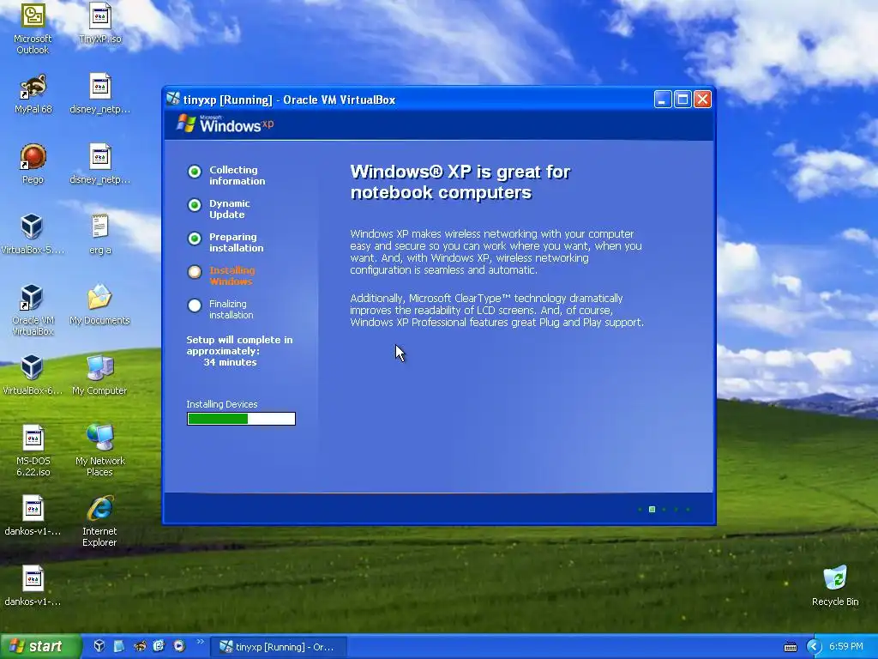Click the 'Installing Devices' status label

(222, 404)
